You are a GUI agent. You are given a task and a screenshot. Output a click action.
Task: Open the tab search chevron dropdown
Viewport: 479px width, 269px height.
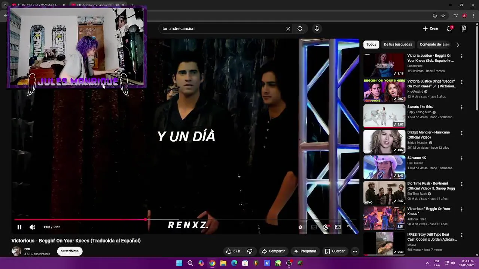point(5,5)
